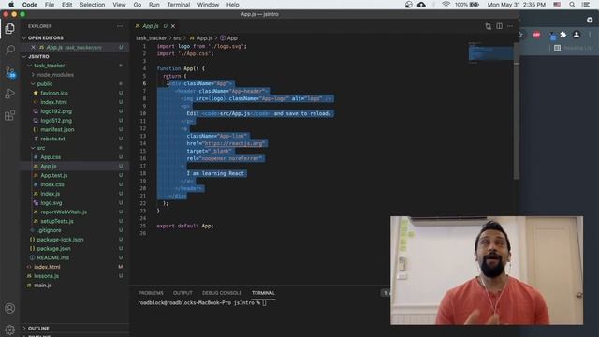The height and width of the screenshot is (337, 599).
Task: Click open changes icon in editor toolbar
Action: 489,26
